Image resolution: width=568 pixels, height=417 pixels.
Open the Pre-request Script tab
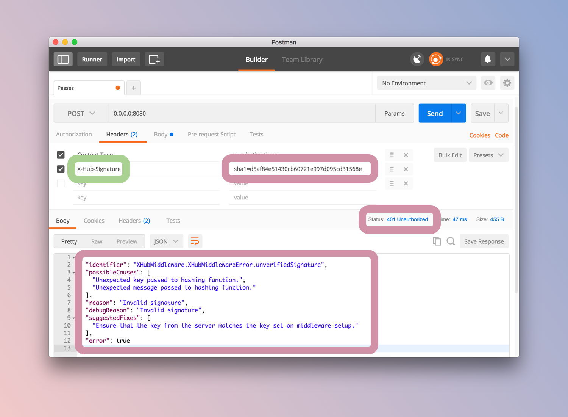point(212,134)
